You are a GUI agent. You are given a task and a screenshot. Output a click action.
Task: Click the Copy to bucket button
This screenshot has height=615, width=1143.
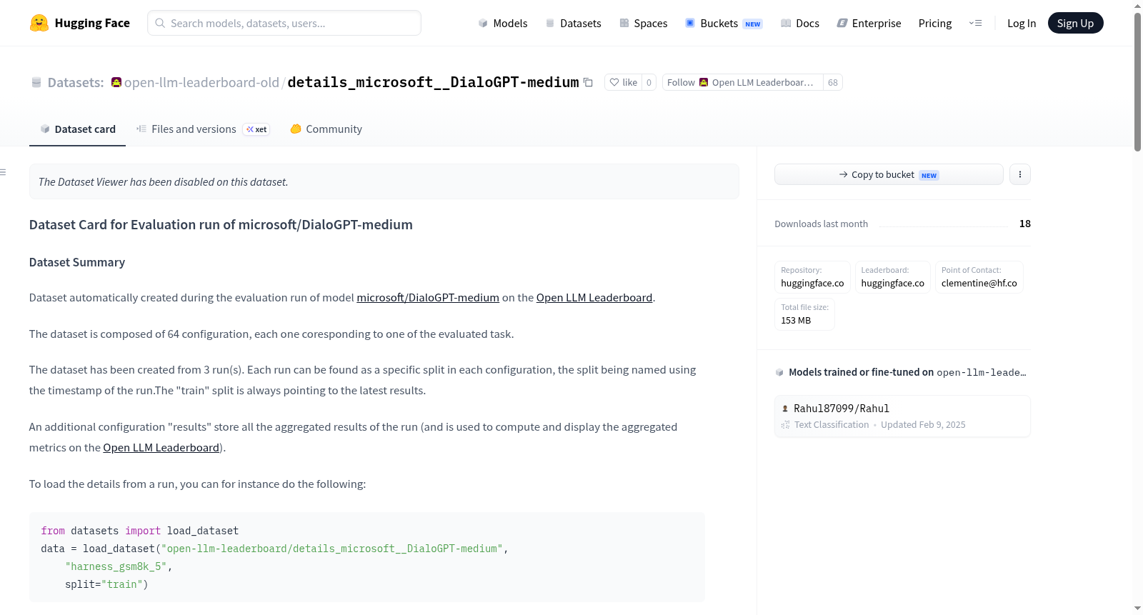click(889, 174)
